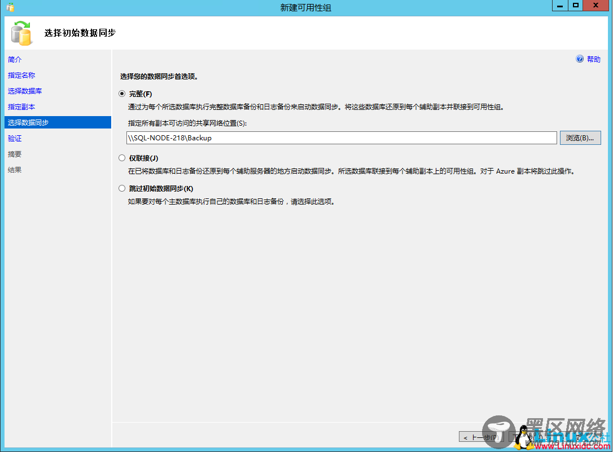The height and width of the screenshot is (452, 613).
Task: Click the 仅联接 description mentioning Azure 副本
Action: click(x=352, y=171)
